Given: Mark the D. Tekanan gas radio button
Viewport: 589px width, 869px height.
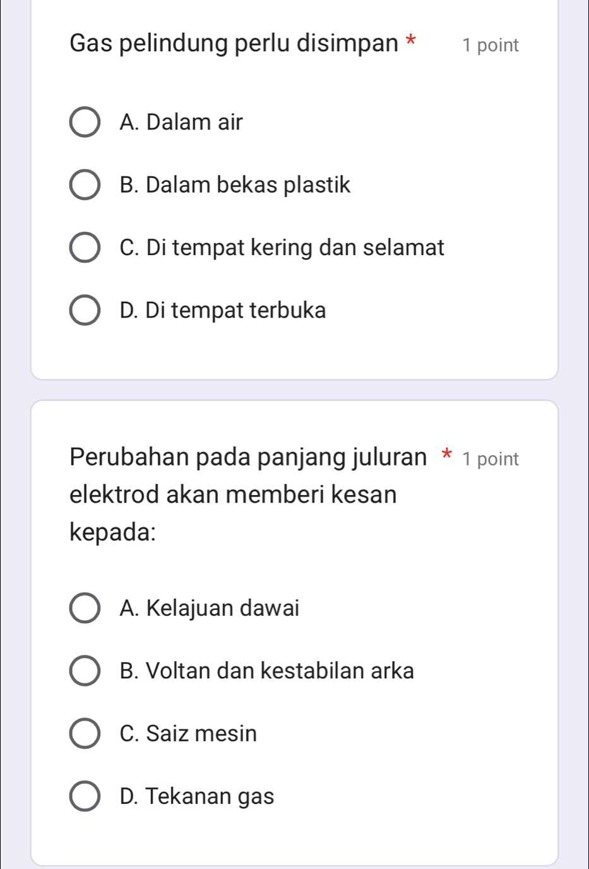Looking at the screenshot, I should [x=84, y=796].
